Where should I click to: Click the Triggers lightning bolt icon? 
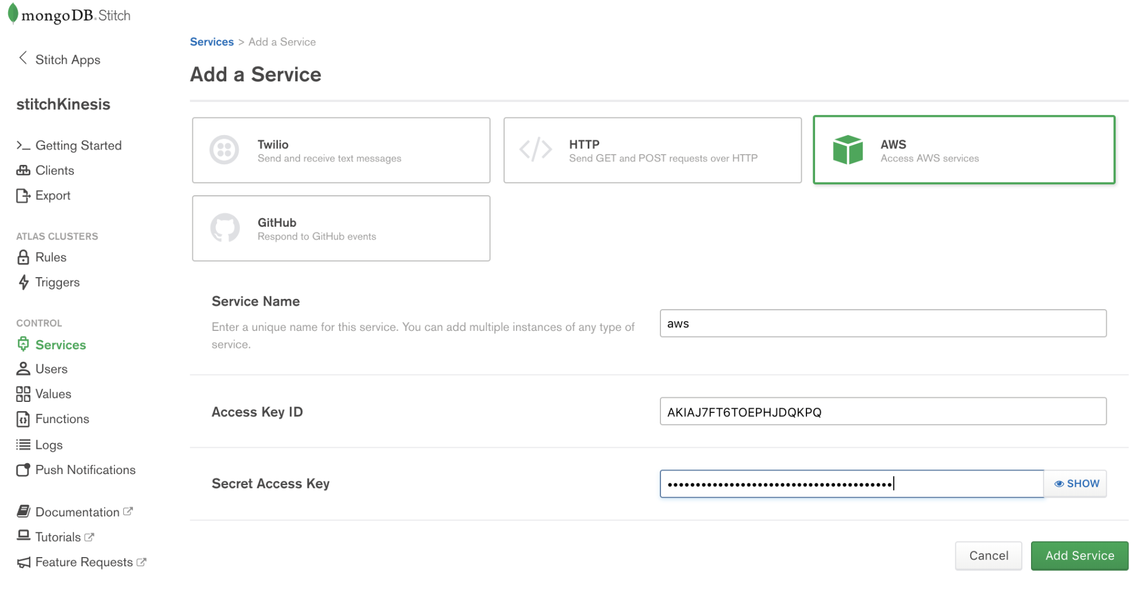[x=23, y=282]
